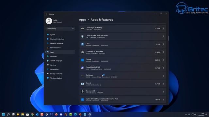Open more options for Clock app
Screen dimensions: 209x117
click(163, 44)
